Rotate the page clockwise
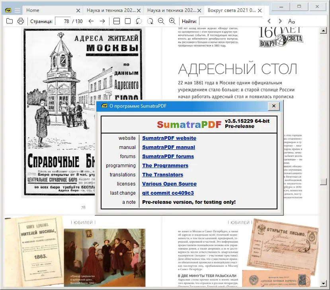This screenshot has width=330, height=290. [150, 21]
